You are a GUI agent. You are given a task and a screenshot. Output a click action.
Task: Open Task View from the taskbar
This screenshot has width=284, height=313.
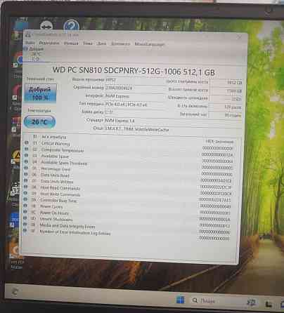(251, 302)
